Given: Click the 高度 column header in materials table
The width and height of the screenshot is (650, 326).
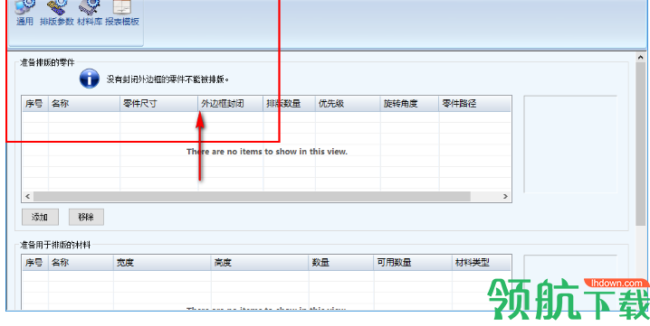Looking at the screenshot, I should tap(260, 263).
